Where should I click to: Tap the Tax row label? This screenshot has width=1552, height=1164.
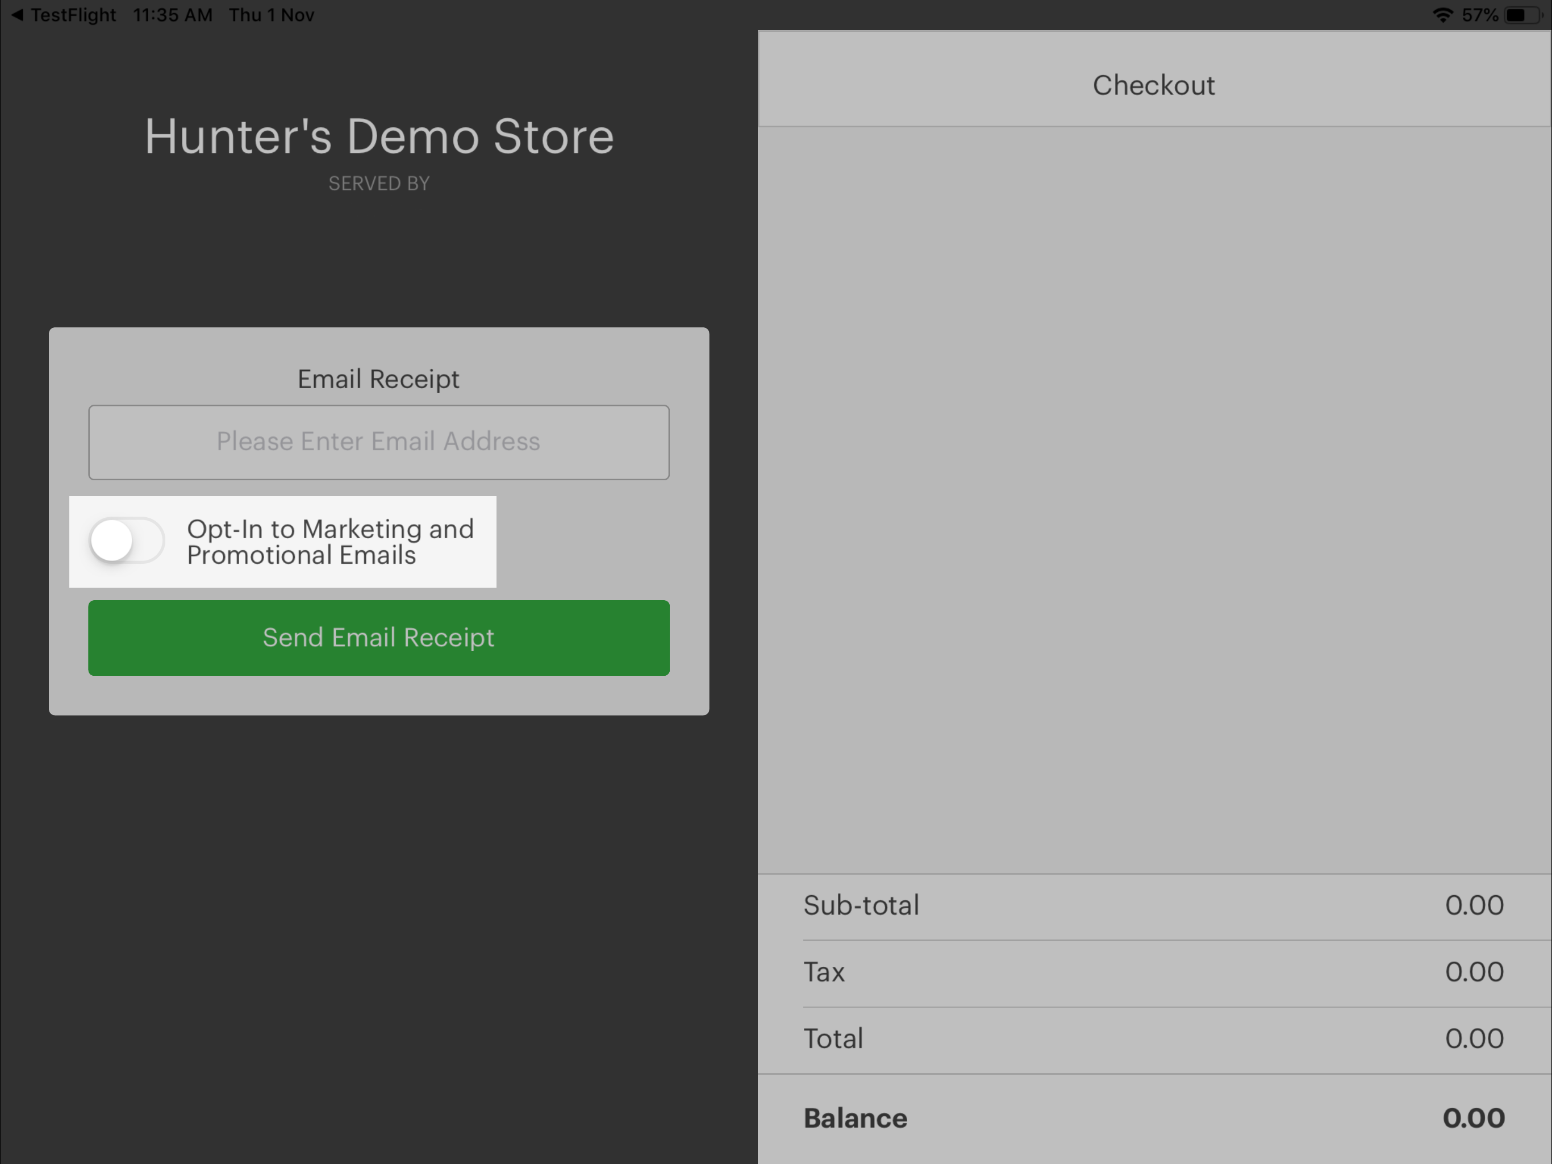pos(824,972)
